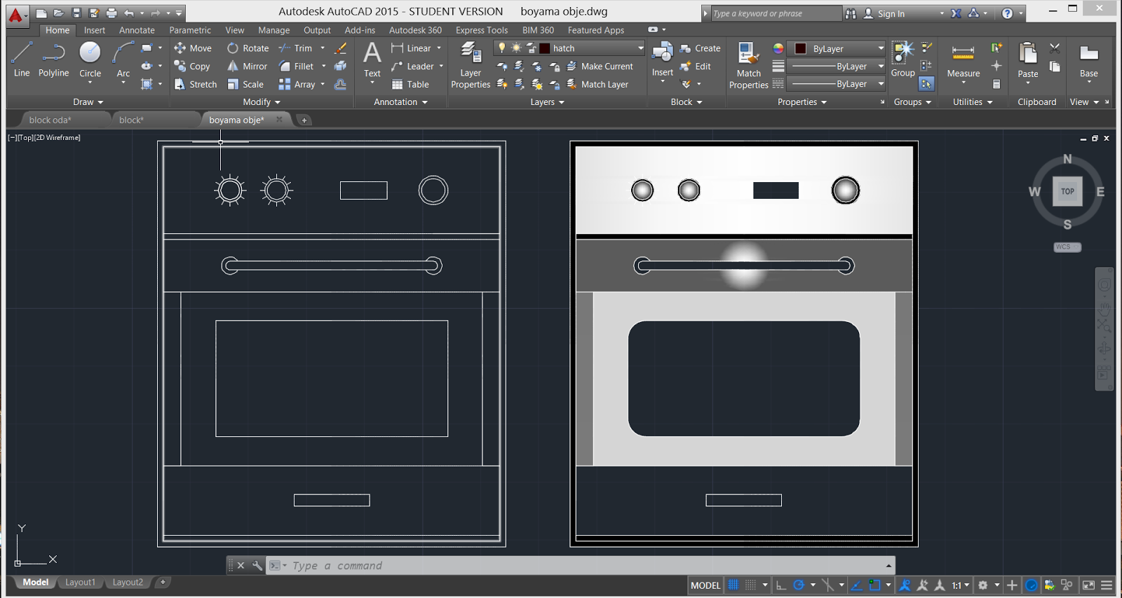This screenshot has height=598, width=1122.
Task: Expand the Layers panel
Action: tap(547, 102)
